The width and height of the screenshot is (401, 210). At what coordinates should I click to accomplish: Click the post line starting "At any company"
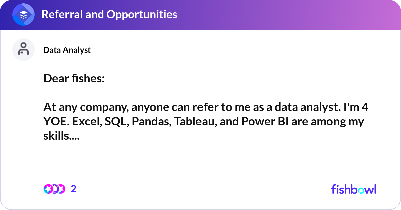coord(206,108)
